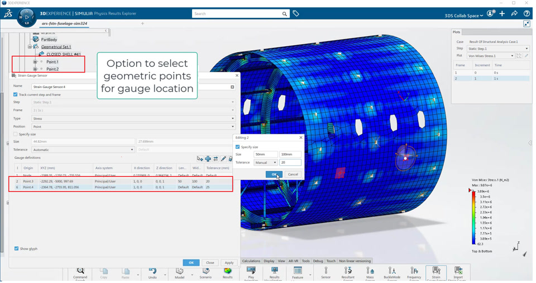Click pick-in-viewport cursor icon in Gauge definitions
The height and width of the screenshot is (283, 536).
coord(200,159)
